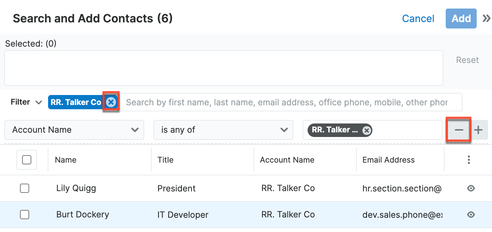Open the 'is any of' operator dropdown
This screenshot has width=492, height=232.
tap(223, 130)
